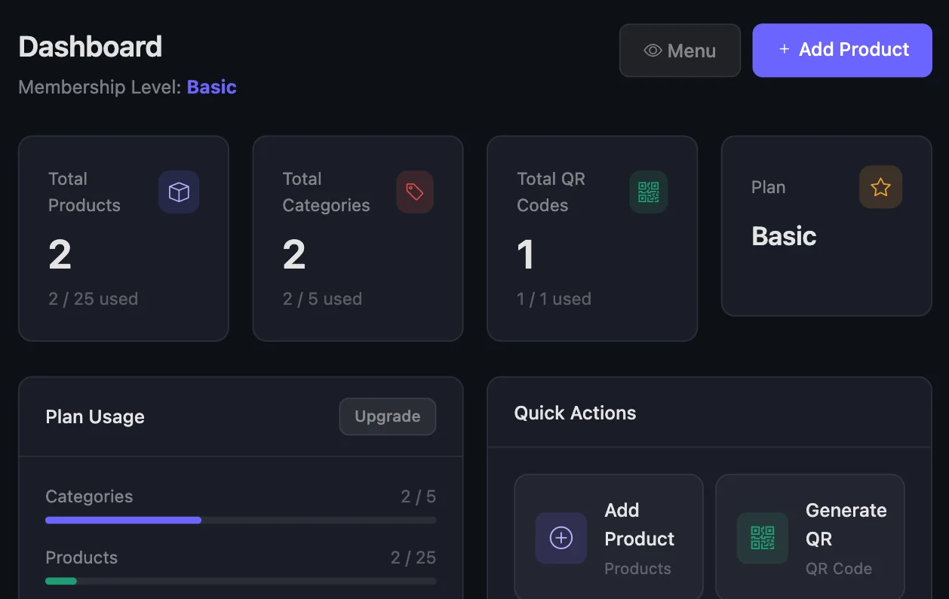Screen dimensions: 949x599
Task: Click the plus-circle icon beside Add Product quick action
Action: point(561,538)
